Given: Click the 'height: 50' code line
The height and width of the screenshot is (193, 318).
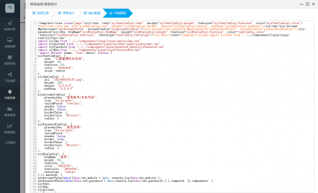Looking at the screenshot, I should 53,160.
